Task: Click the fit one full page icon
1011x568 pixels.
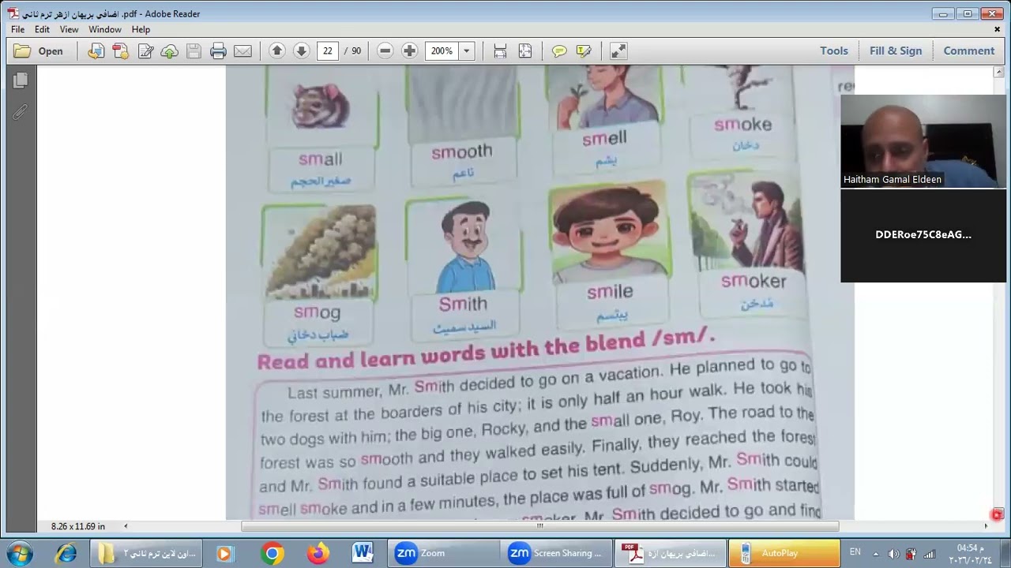Action: (525, 50)
